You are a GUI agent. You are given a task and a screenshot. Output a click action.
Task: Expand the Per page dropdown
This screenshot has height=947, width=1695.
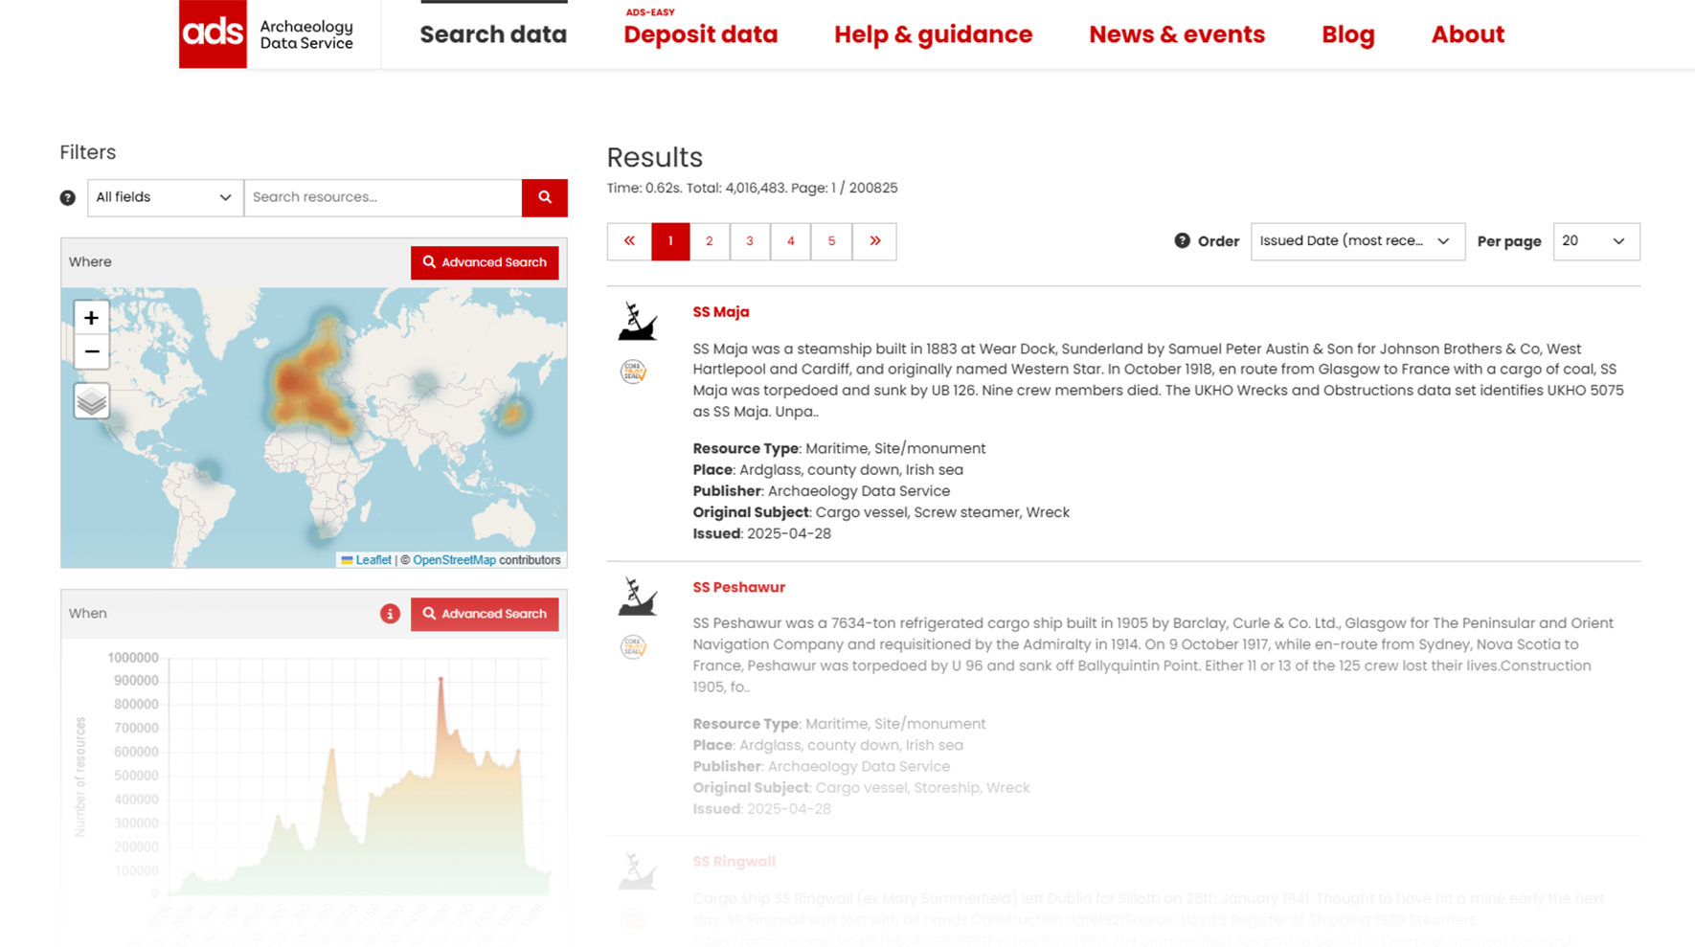point(1594,241)
